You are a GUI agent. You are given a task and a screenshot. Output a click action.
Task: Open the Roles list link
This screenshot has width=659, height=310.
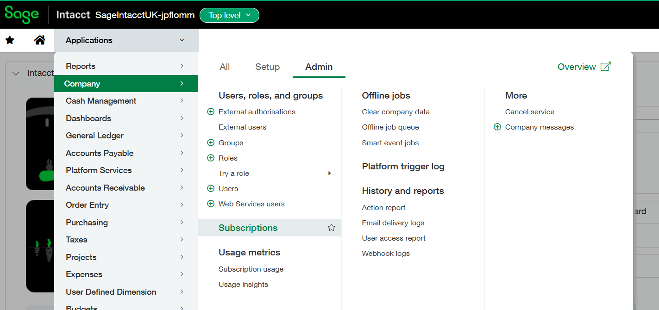(x=228, y=158)
